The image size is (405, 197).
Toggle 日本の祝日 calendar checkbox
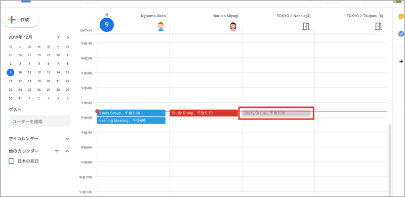point(11,162)
